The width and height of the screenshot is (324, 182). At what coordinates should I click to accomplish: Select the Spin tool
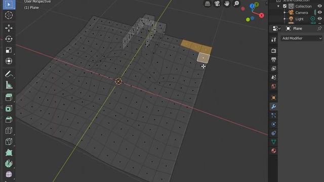pyautogui.click(x=9, y=164)
